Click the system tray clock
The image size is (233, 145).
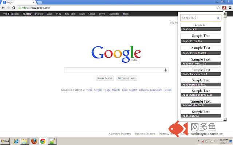point(224,141)
